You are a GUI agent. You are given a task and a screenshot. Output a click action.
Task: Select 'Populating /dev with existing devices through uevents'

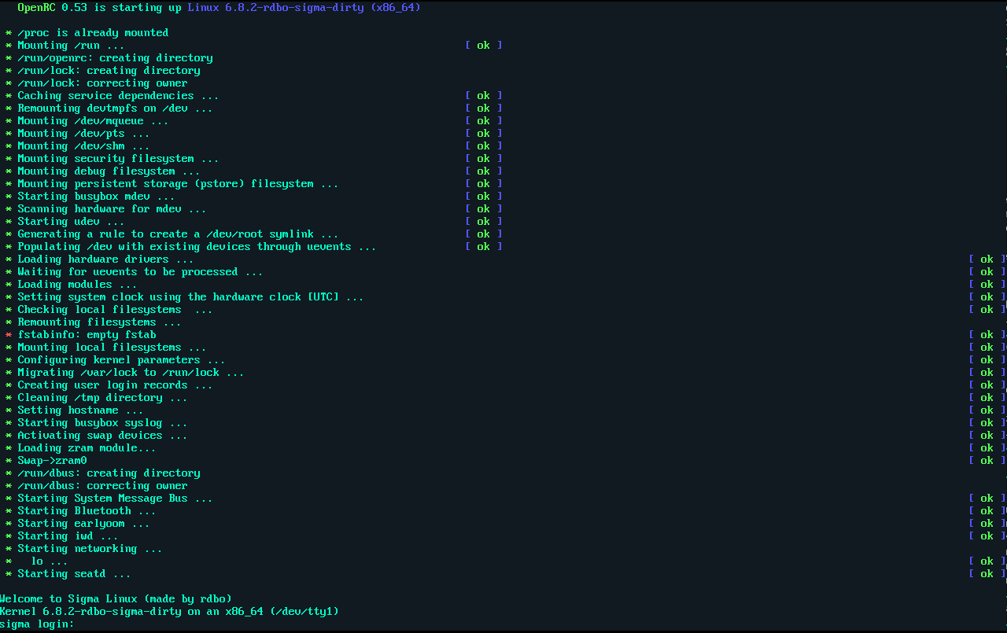pyautogui.click(x=197, y=247)
